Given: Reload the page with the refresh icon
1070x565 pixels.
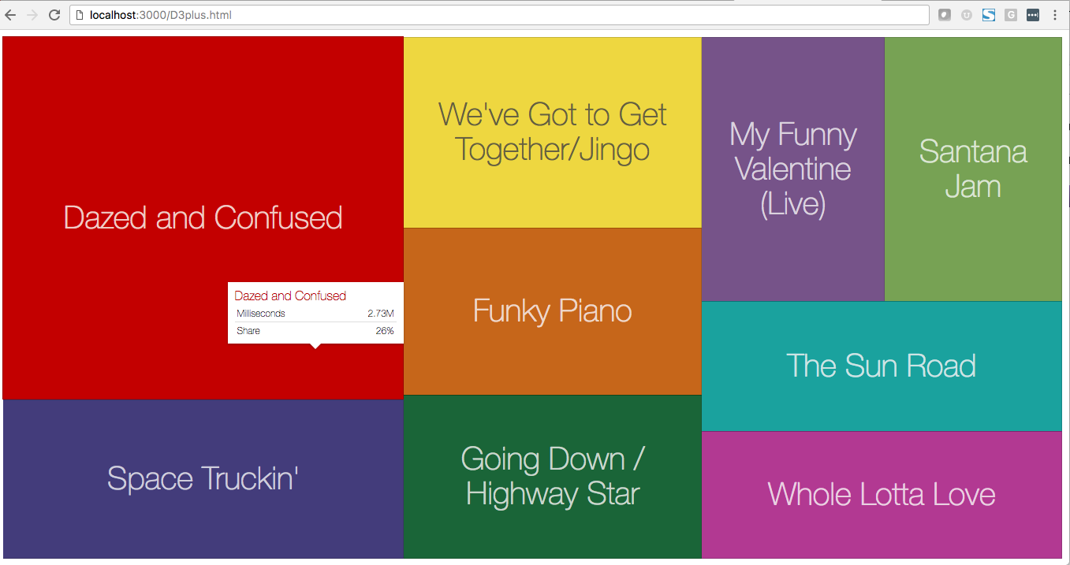Looking at the screenshot, I should (54, 15).
